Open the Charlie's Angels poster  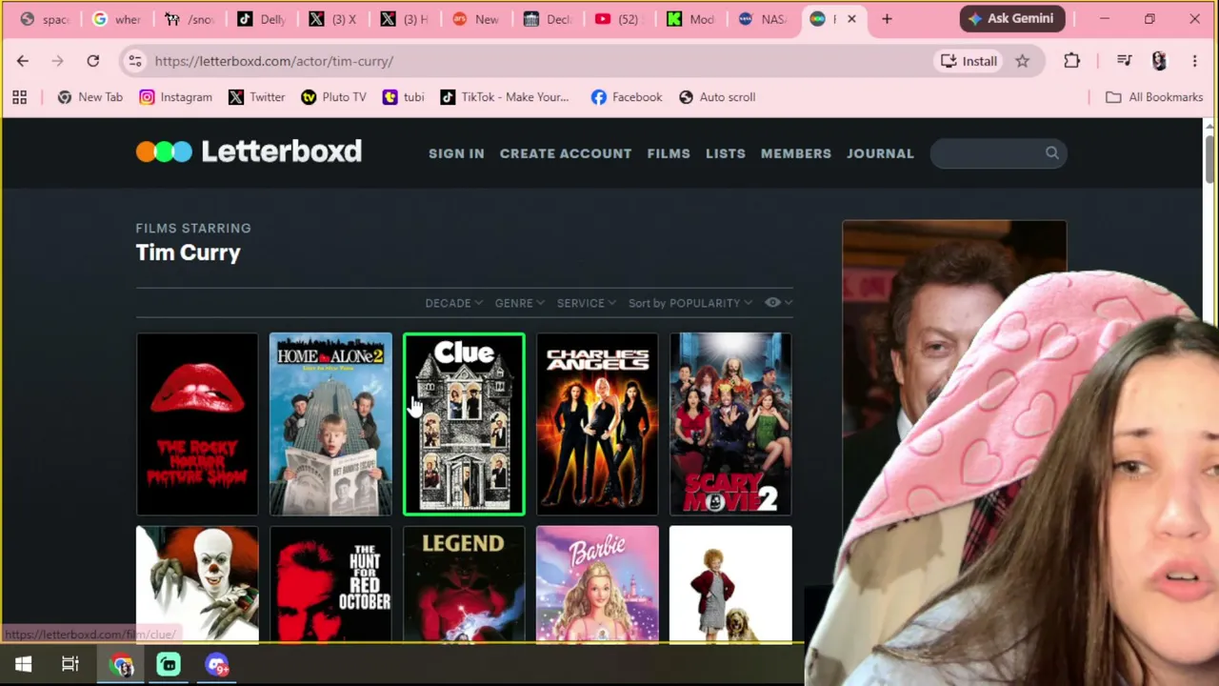[597, 424]
